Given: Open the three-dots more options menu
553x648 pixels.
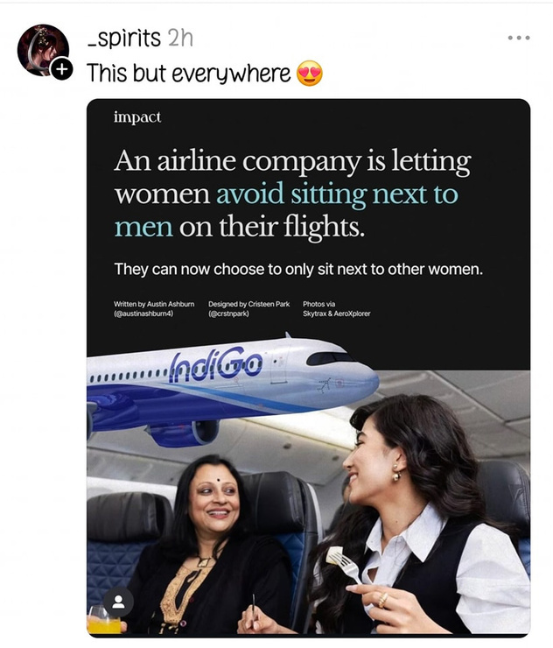Looking at the screenshot, I should 519,38.
